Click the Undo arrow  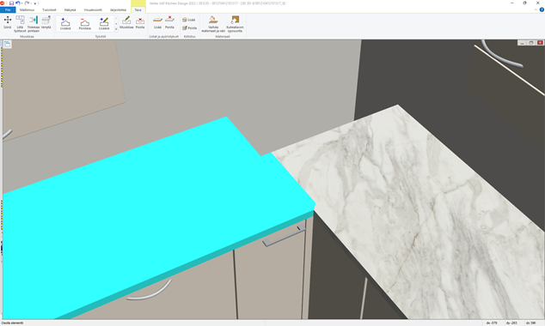(x=17, y=3)
